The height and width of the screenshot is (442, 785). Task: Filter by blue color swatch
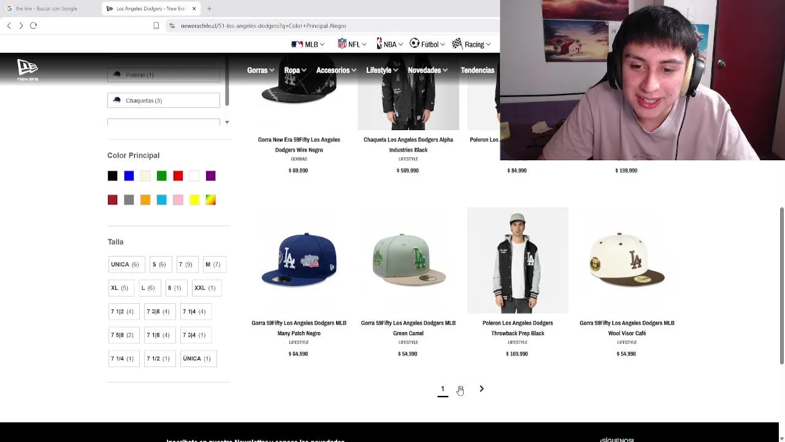[129, 176]
